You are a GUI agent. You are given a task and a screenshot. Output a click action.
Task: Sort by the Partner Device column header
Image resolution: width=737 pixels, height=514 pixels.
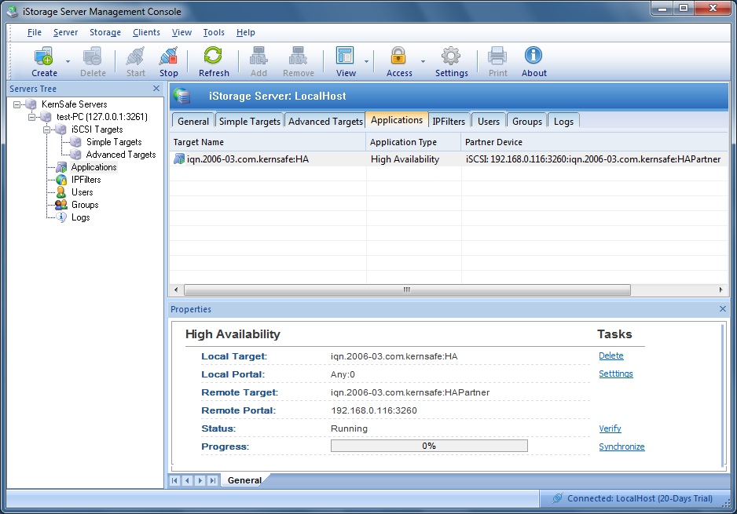click(x=595, y=142)
